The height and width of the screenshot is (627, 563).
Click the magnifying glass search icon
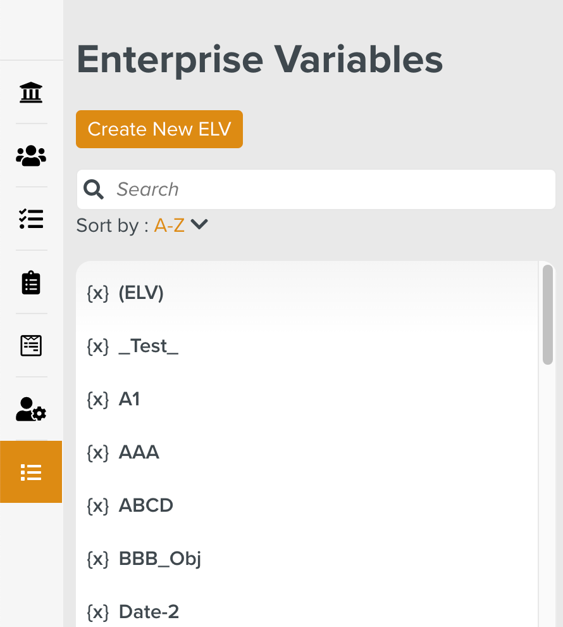[94, 189]
